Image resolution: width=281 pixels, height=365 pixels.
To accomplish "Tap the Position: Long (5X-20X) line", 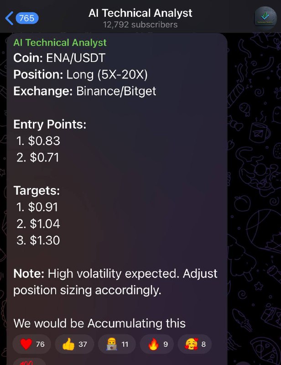I will (81, 75).
